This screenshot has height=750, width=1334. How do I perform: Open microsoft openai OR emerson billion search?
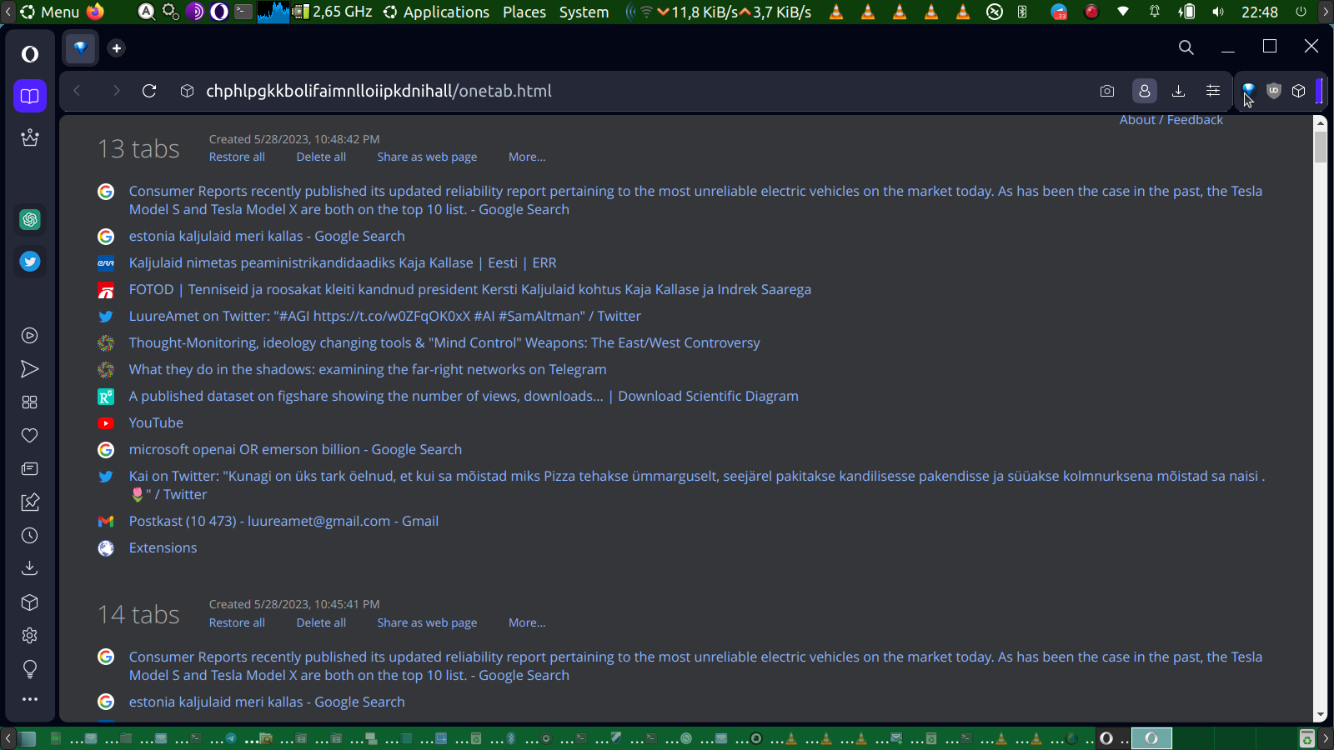[x=295, y=449]
